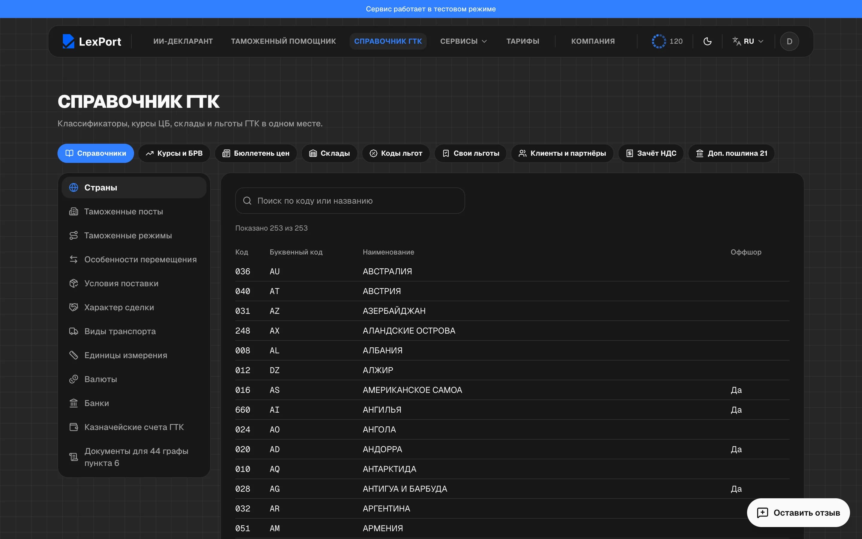Open the Коды льгот tab
This screenshot has height=539, width=862.
[396, 153]
